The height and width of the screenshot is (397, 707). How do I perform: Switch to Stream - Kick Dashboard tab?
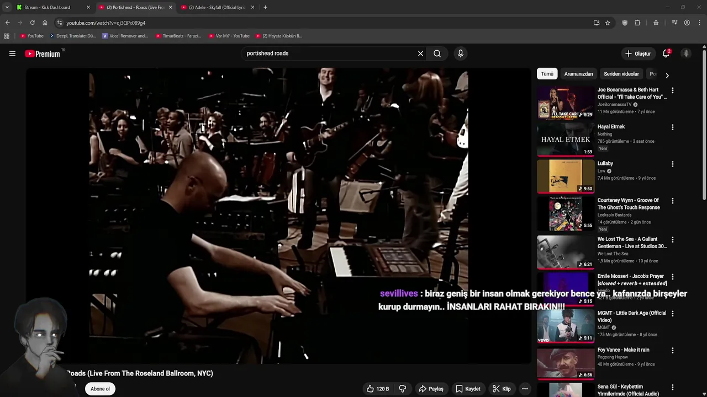52,7
